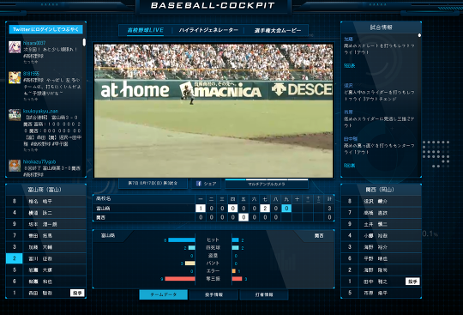Select the 富山商 tab in the stats panel

108,235
